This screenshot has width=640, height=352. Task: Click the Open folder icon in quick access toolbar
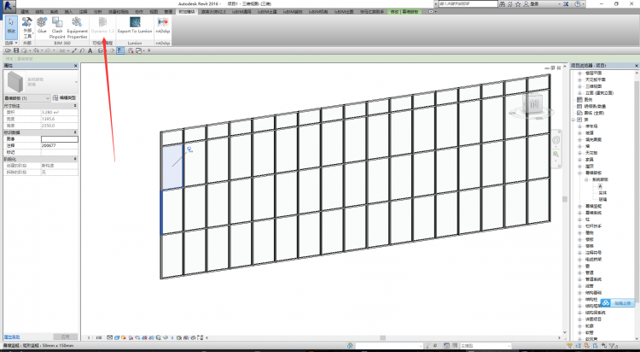pyautogui.click(x=9, y=50)
